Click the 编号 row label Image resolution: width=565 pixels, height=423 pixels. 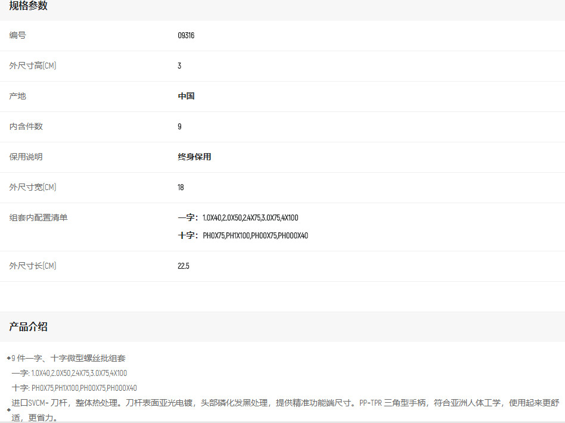18,36
